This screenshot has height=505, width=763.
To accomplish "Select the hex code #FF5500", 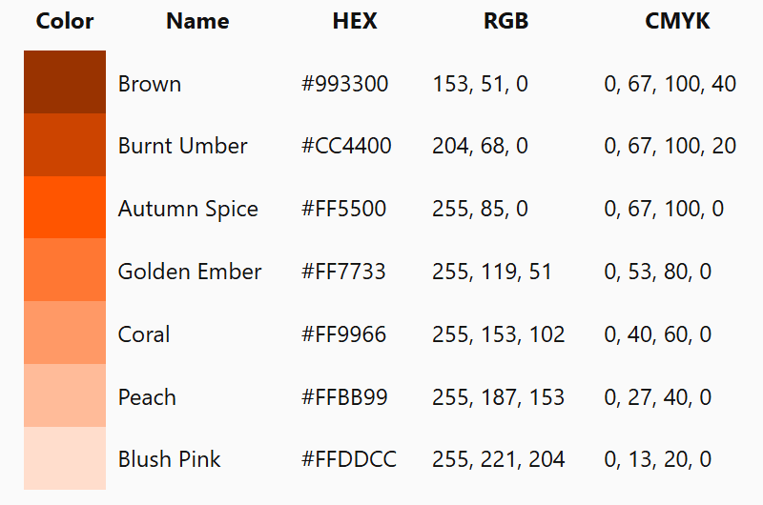I will point(343,209).
